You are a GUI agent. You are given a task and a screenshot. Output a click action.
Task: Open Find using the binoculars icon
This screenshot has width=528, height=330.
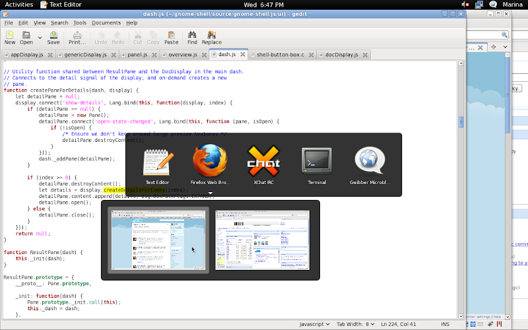coord(192,38)
